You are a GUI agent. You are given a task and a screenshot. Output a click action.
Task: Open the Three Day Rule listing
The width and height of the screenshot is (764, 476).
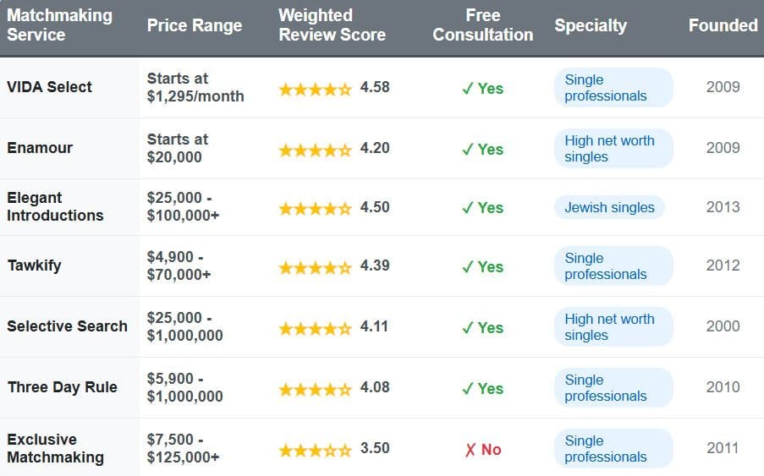[63, 387]
